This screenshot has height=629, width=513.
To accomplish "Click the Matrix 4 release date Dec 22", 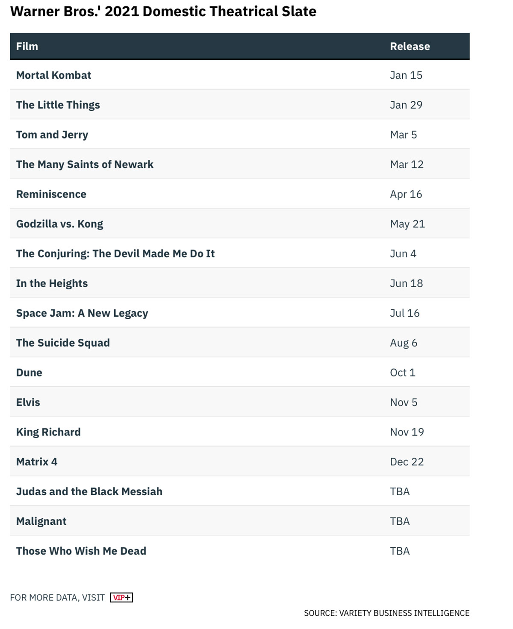I will click(407, 462).
